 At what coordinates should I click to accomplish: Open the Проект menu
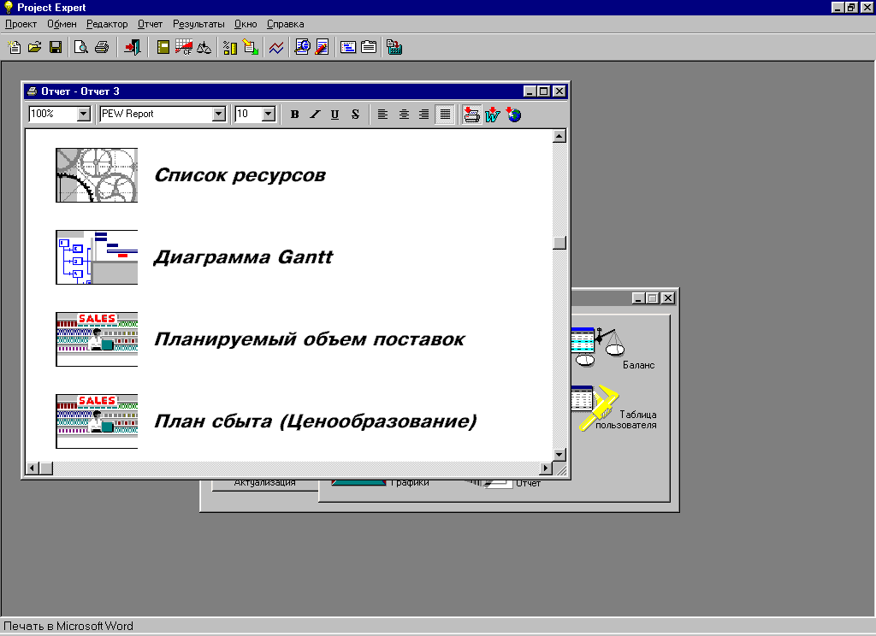(x=21, y=24)
